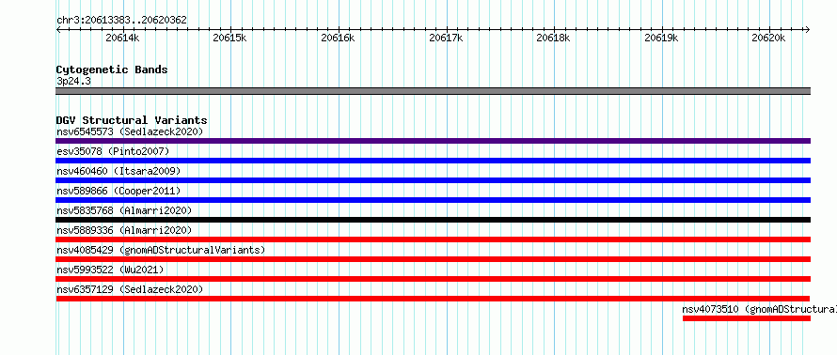
Task: Click the red bar under nsv5993522
Action: point(433,279)
